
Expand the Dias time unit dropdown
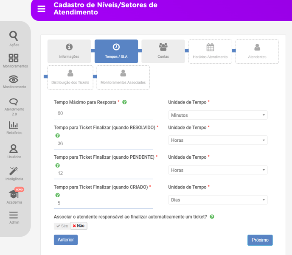(218, 200)
